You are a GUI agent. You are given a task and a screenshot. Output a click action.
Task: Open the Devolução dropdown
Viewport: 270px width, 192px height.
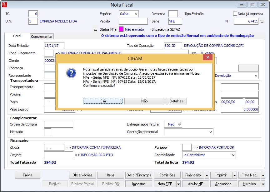236,76
